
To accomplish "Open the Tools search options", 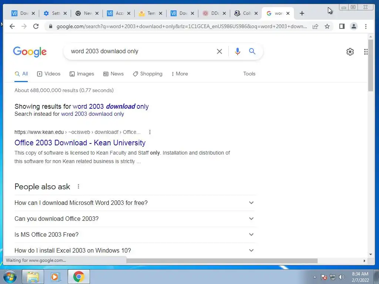I will coord(249,74).
